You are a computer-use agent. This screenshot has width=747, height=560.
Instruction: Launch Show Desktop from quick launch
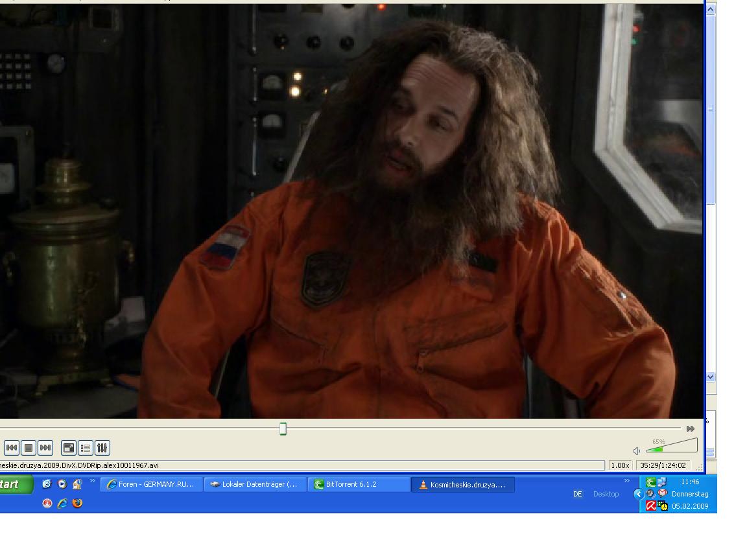tap(47, 484)
